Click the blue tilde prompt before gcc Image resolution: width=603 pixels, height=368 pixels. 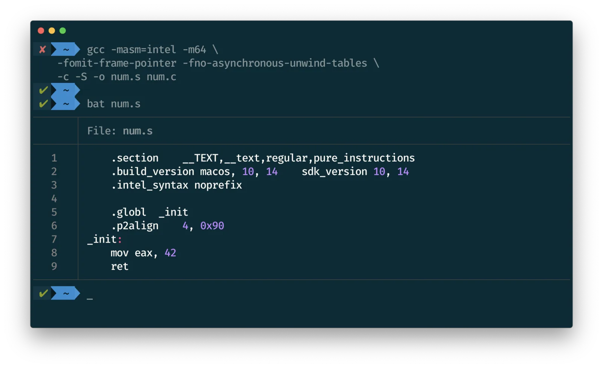click(66, 49)
